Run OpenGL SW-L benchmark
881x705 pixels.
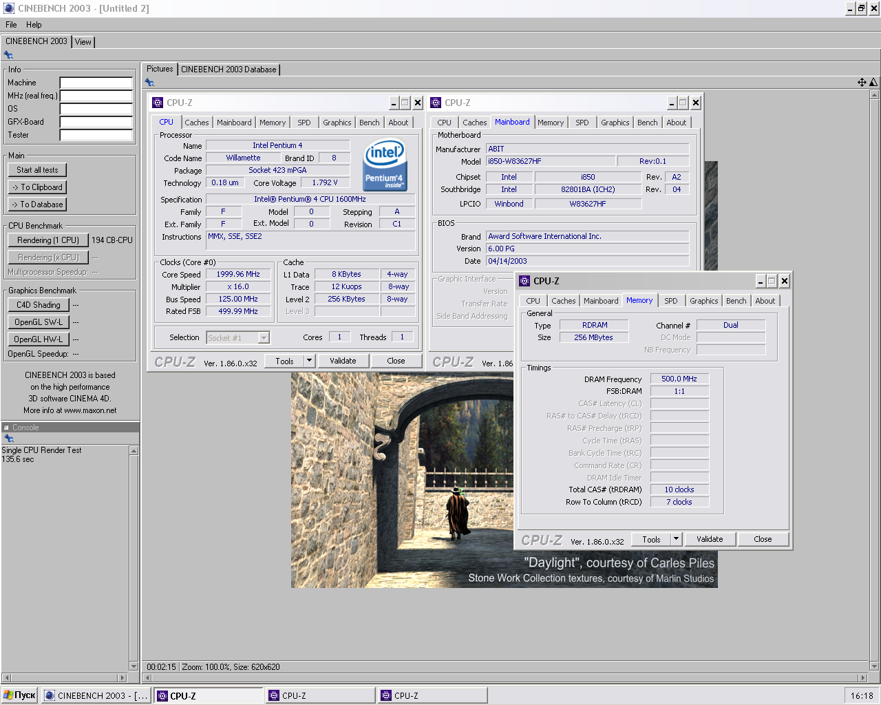[x=39, y=322]
